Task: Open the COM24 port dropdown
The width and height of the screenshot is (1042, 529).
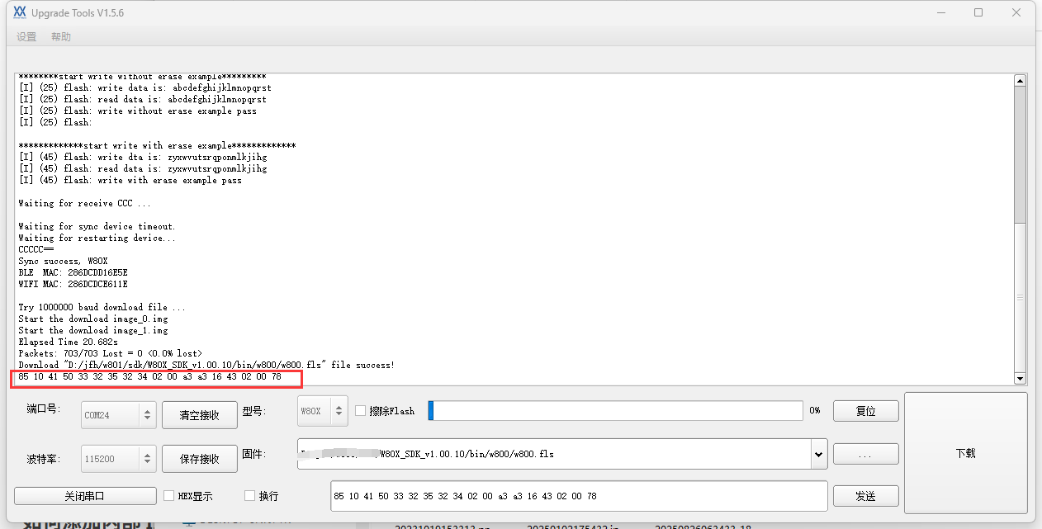Action: 146,415
